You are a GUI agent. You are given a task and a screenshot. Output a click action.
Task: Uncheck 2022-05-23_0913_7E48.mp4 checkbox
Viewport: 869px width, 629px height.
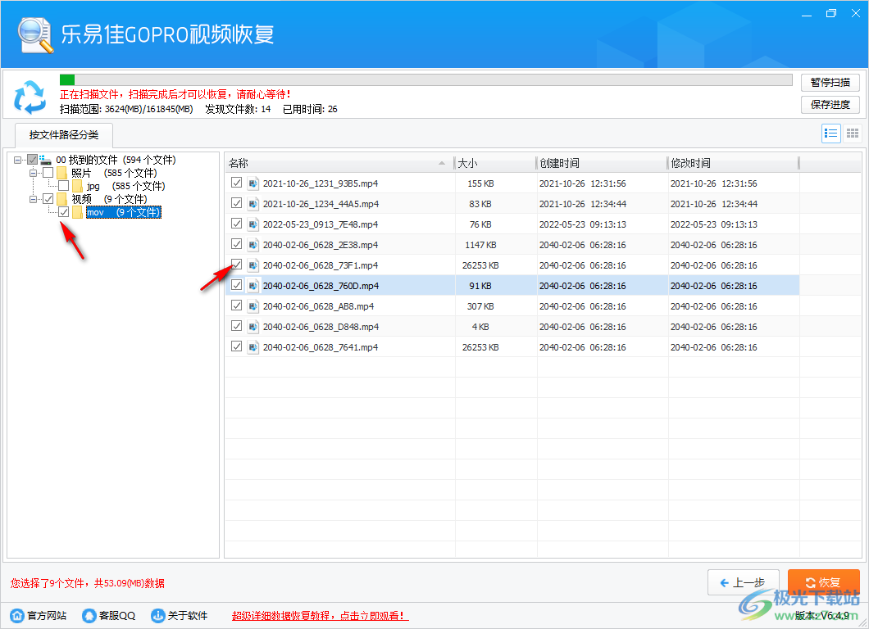tap(237, 223)
